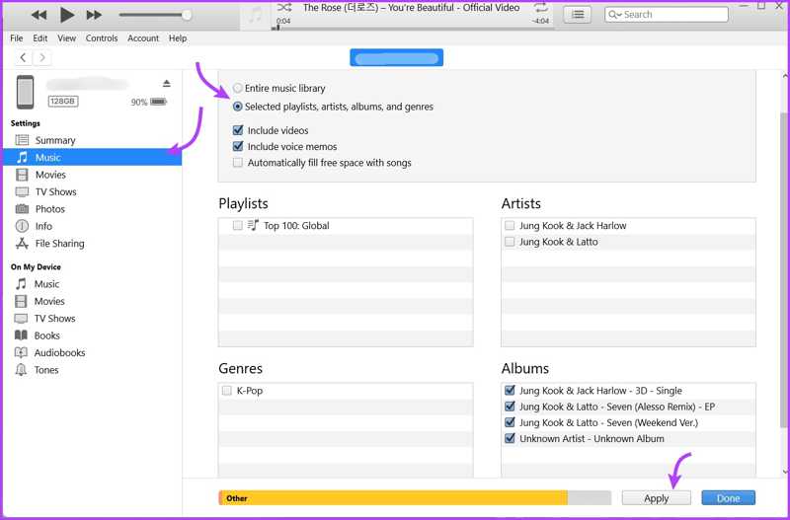Open the Account menu

[143, 38]
